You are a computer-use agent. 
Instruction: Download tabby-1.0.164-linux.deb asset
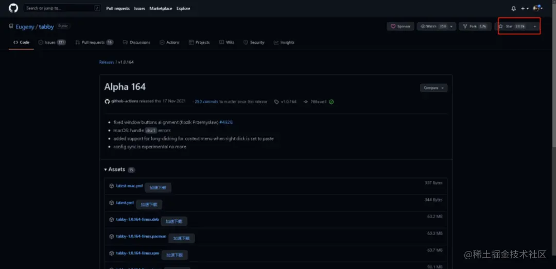pyautogui.click(x=137, y=220)
